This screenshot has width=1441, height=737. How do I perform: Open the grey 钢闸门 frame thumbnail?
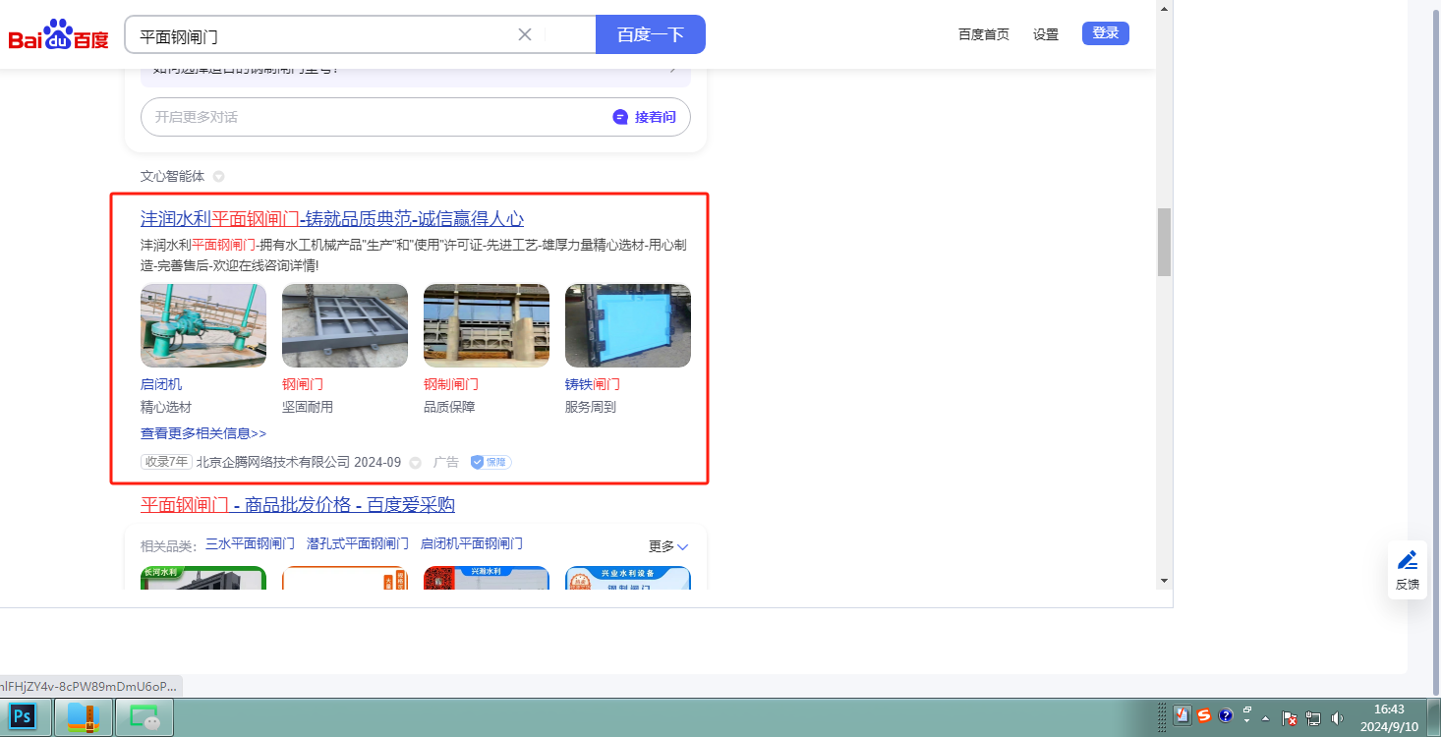pos(345,325)
